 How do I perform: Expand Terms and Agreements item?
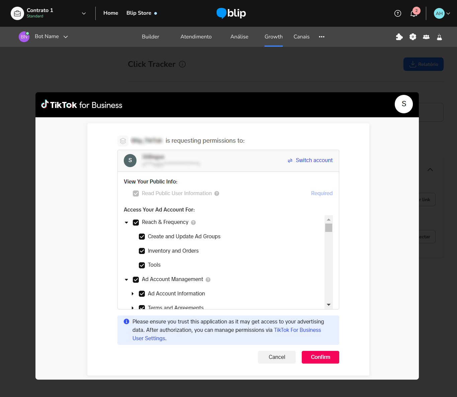click(x=132, y=307)
